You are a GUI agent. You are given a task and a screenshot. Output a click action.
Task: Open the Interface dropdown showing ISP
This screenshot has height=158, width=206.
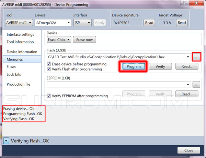coord(82,23)
